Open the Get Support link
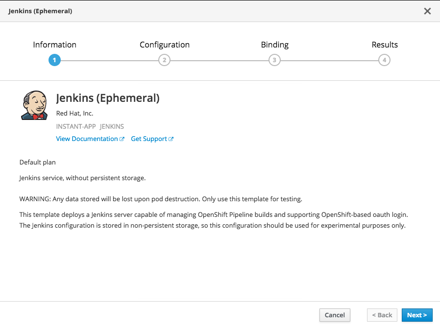Image resolution: width=440 pixels, height=330 pixels. [152, 139]
